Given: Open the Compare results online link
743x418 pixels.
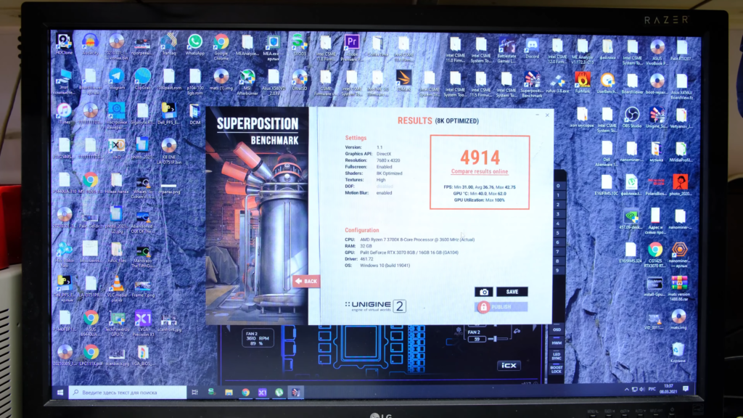Looking at the screenshot, I should pyautogui.click(x=480, y=171).
